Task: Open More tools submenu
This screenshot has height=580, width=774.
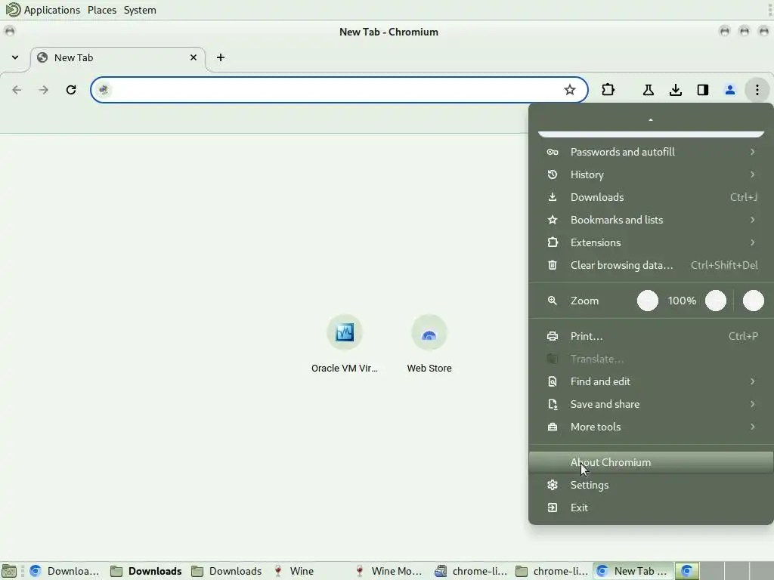Action: [x=651, y=427]
